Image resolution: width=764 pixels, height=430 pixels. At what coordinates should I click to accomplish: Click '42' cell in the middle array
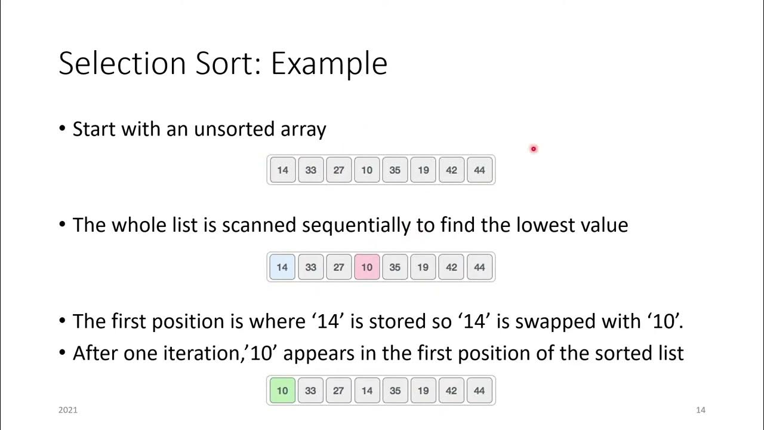tap(451, 267)
